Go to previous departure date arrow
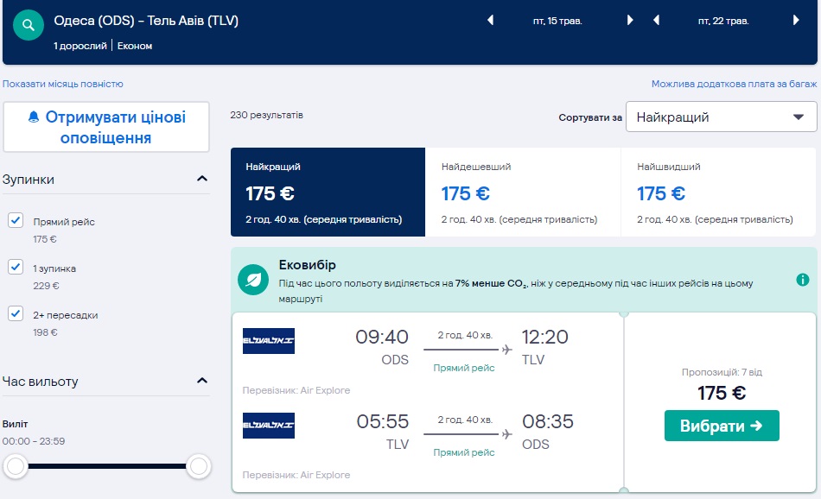Image resolution: width=821 pixels, height=499 pixels. pos(491,21)
